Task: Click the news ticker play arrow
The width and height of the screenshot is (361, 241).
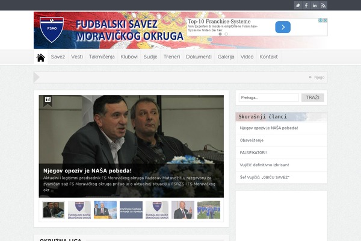Action: (x=36, y=77)
